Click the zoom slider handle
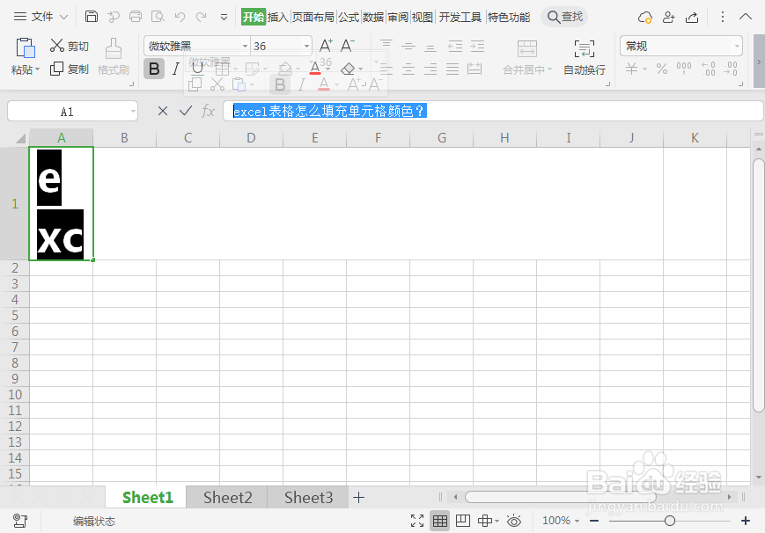The image size is (765, 533). (670, 521)
